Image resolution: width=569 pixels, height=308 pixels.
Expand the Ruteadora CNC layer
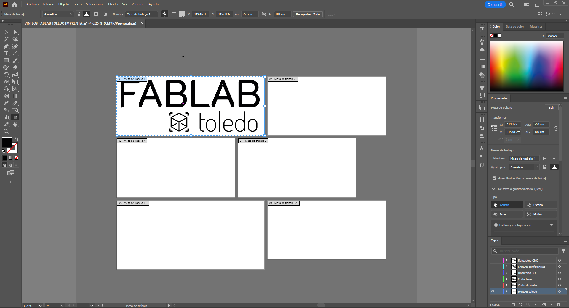(507, 260)
